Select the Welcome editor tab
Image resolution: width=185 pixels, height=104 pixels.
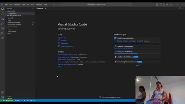[41, 8]
